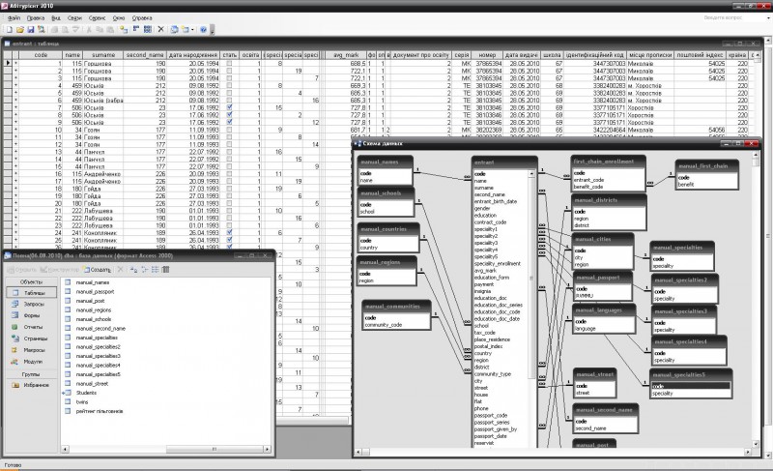Open the Сервис menu
773x471 pixels.
pos(98,17)
